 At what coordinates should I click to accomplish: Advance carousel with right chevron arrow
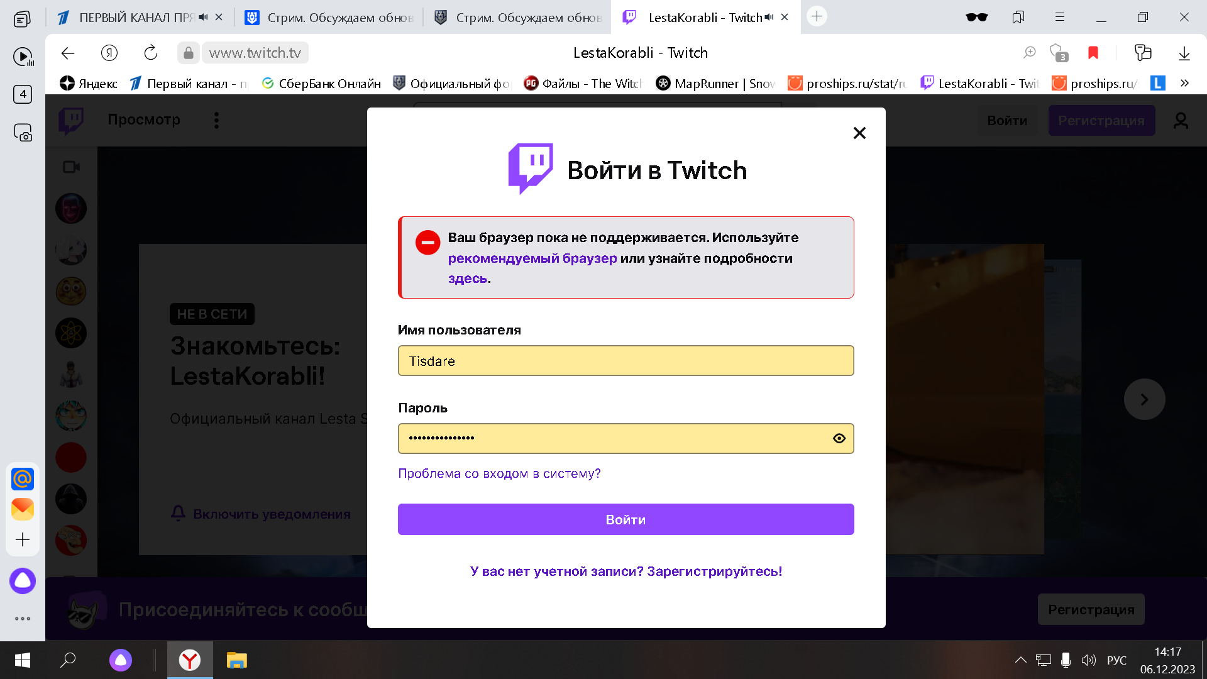[1145, 399]
